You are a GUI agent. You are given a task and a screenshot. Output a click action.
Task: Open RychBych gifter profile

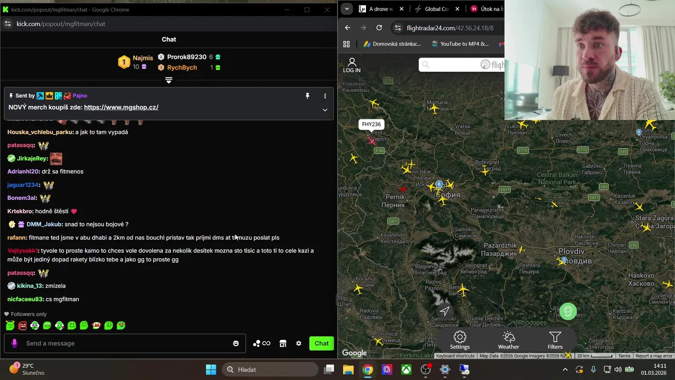[182, 68]
